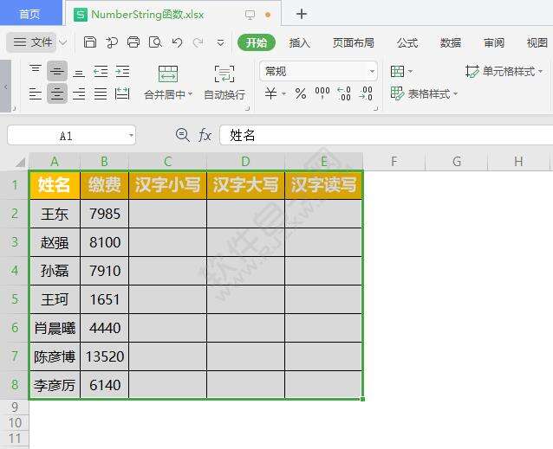Image resolution: width=553 pixels, height=449 pixels.
Task: Apply percent style format
Action: [301, 93]
